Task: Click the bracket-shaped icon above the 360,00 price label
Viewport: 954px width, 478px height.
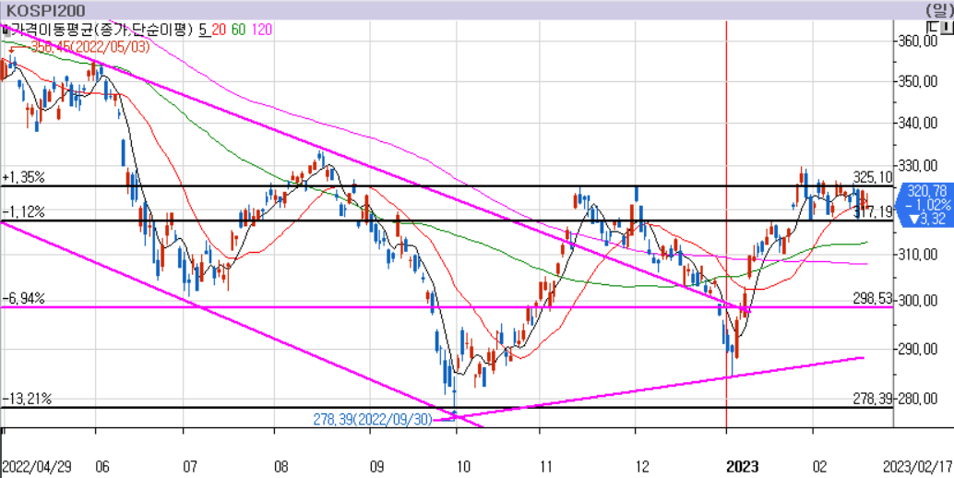Action: [932, 26]
